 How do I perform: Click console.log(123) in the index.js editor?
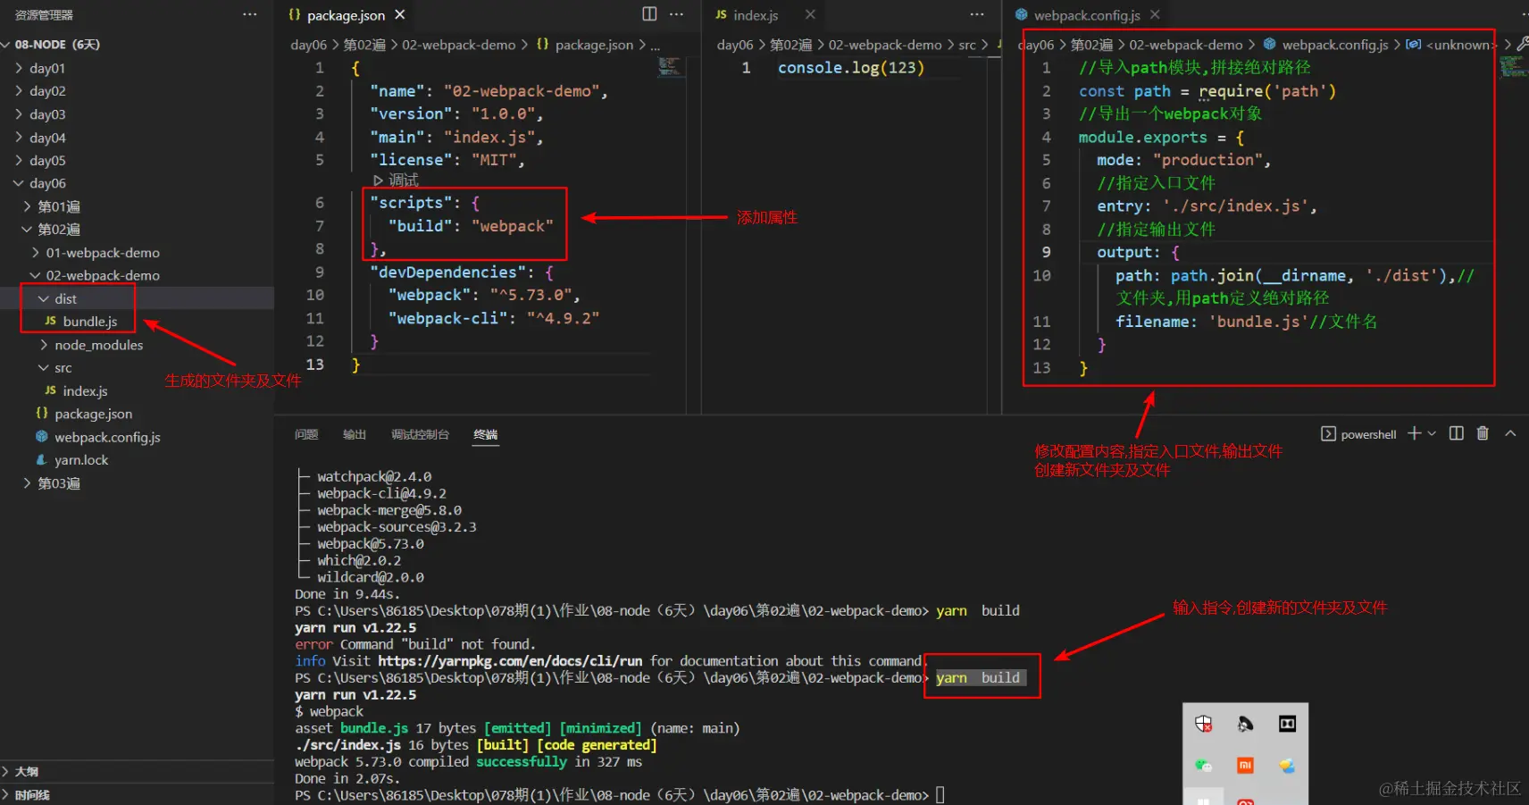[x=851, y=68]
